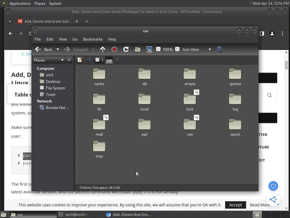Toggle the text location edit icon
Image resolution: width=290 pixels, height=218 pixels.
tap(80, 60)
